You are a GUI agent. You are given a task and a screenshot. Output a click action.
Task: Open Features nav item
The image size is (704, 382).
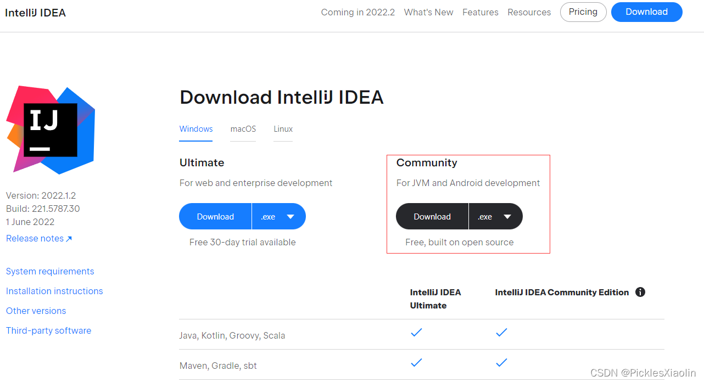(480, 12)
